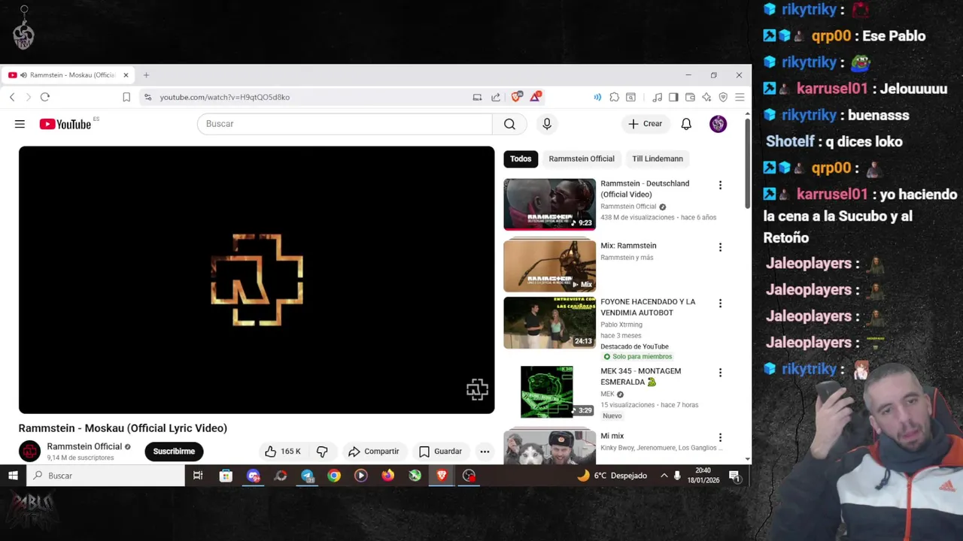963x541 pixels.
Task: Click the Crear button
Action: (x=646, y=124)
